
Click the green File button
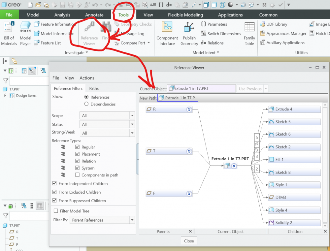tap(9, 15)
